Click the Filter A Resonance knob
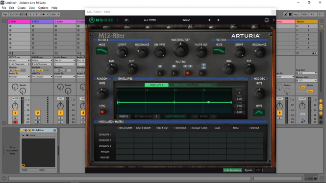Viewport: 326px width, 183px height. click(142, 52)
